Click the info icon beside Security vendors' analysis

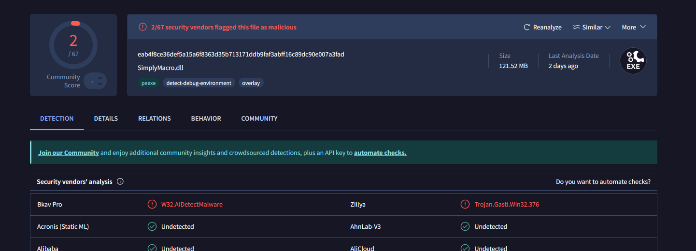point(120,182)
